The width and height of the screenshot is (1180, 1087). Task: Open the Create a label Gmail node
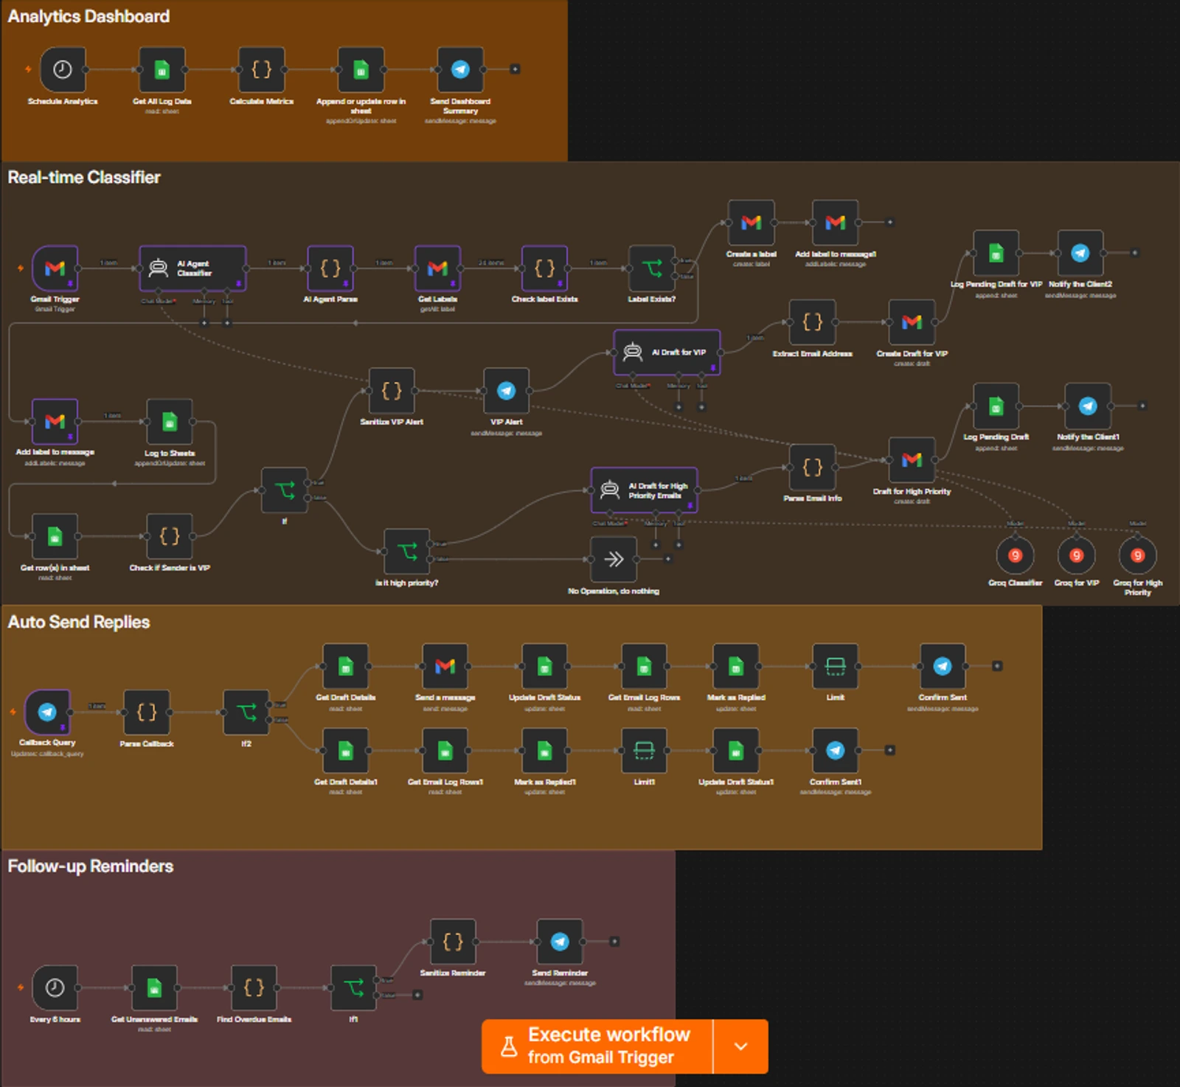(751, 223)
